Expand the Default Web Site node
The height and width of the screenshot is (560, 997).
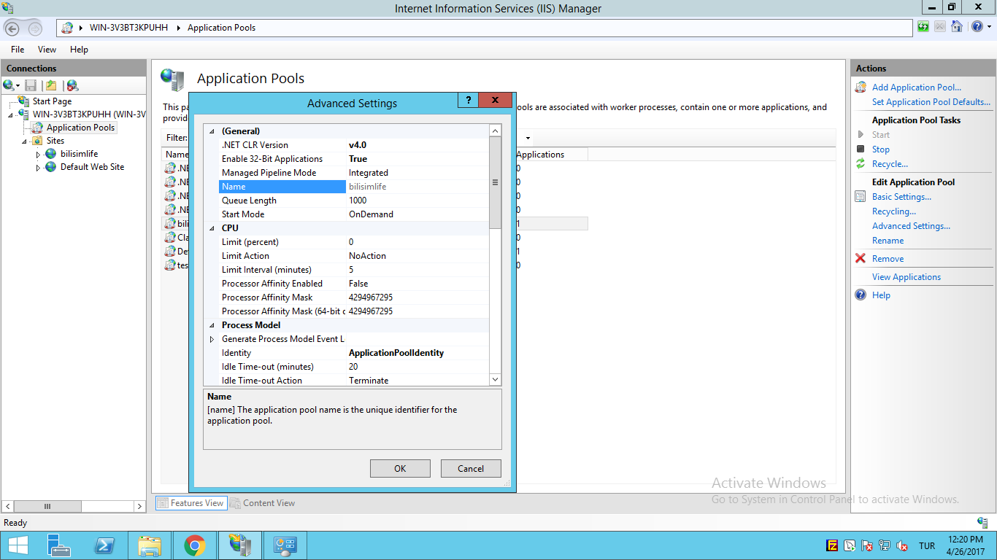tap(38, 167)
